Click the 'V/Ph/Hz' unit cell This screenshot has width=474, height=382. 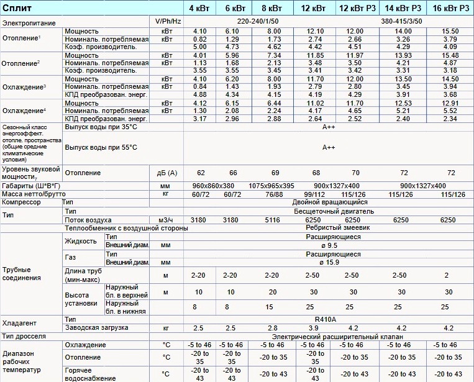tap(168, 21)
